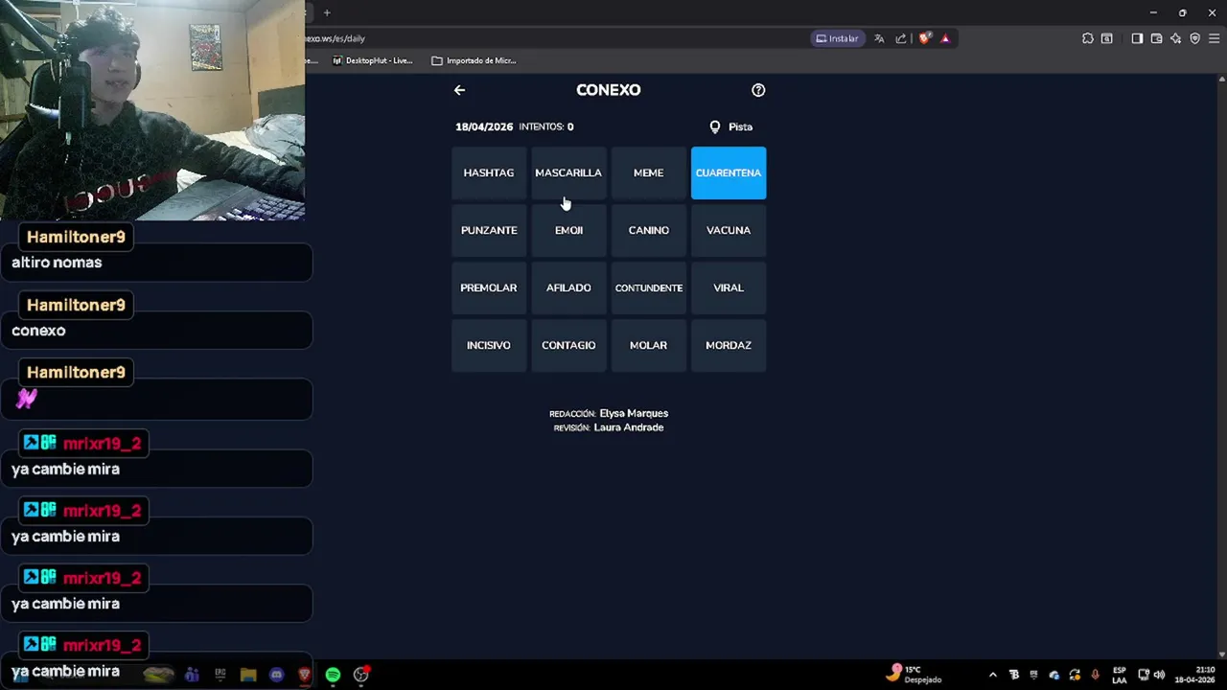Select the MEME word tile
Image resolution: width=1227 pixels, height=690 pixels.
648,172
